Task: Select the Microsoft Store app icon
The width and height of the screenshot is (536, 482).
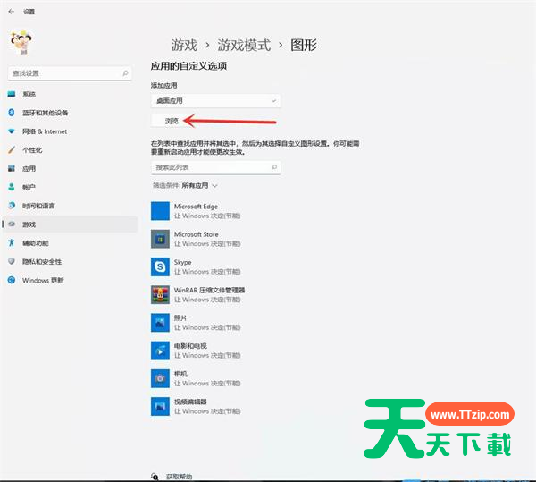Action: coord(160,239)
